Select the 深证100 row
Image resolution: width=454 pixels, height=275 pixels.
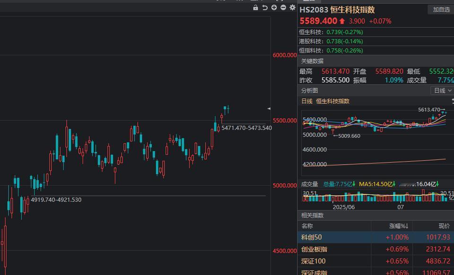pos(376,261)
